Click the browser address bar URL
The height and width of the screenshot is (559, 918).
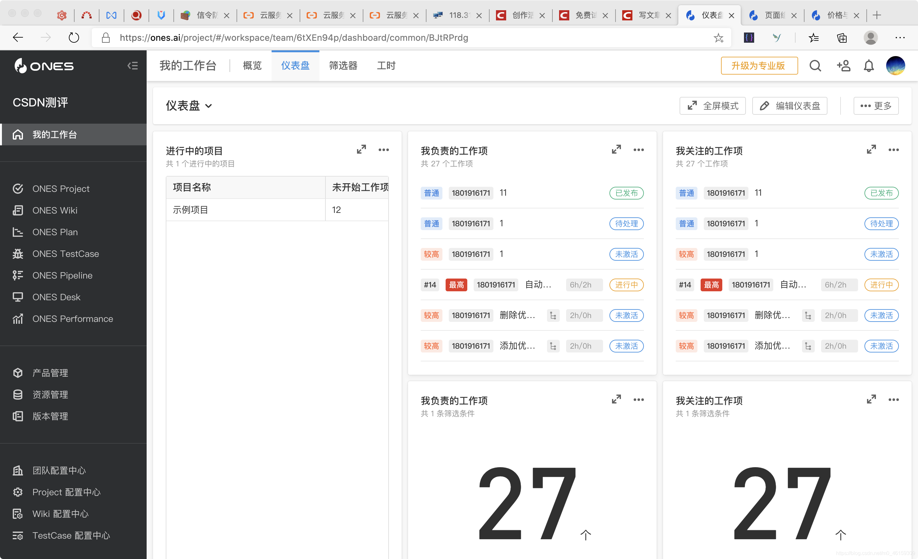[x=294, y=38]
